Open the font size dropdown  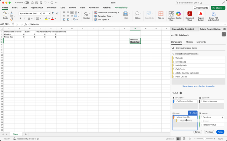pos(49,13)
